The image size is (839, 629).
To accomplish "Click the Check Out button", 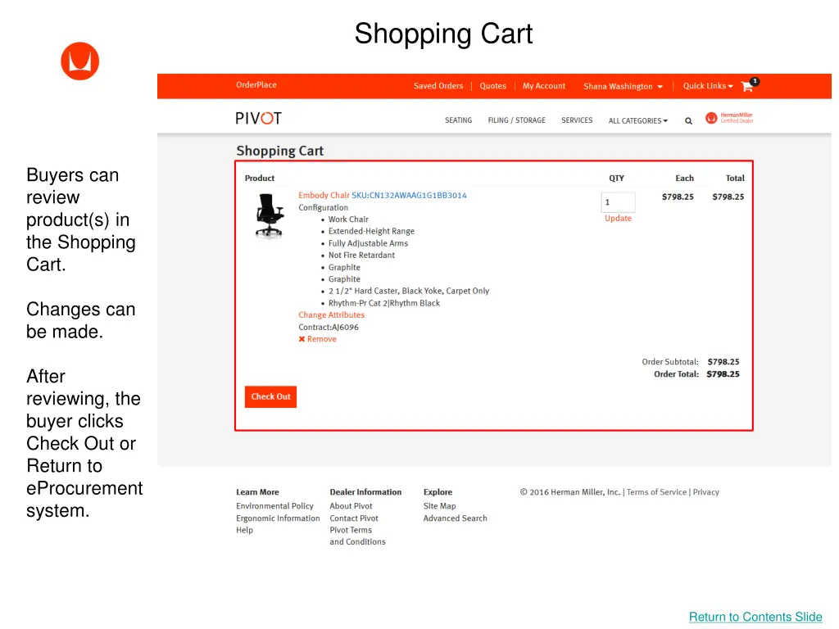I will click(x=270, y=397).
